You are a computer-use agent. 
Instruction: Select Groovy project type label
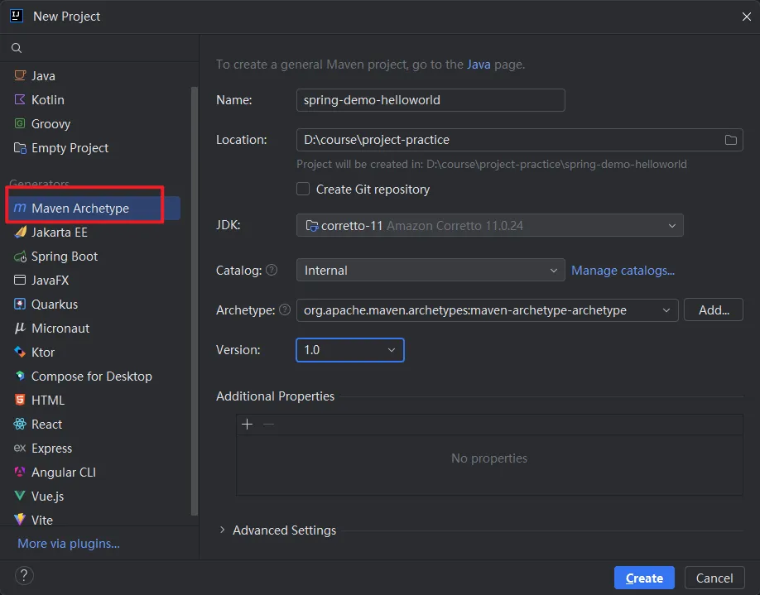click(x=51, y=124)
